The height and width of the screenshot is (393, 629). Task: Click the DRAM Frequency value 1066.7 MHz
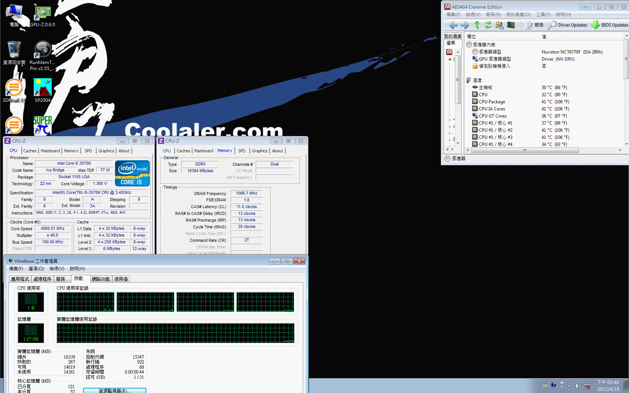(x=246, y=193)
